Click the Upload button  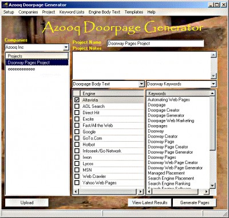(x=27, y=203)
